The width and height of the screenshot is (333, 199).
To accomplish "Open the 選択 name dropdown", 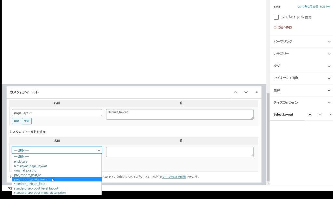I will [x=57, y=150].
